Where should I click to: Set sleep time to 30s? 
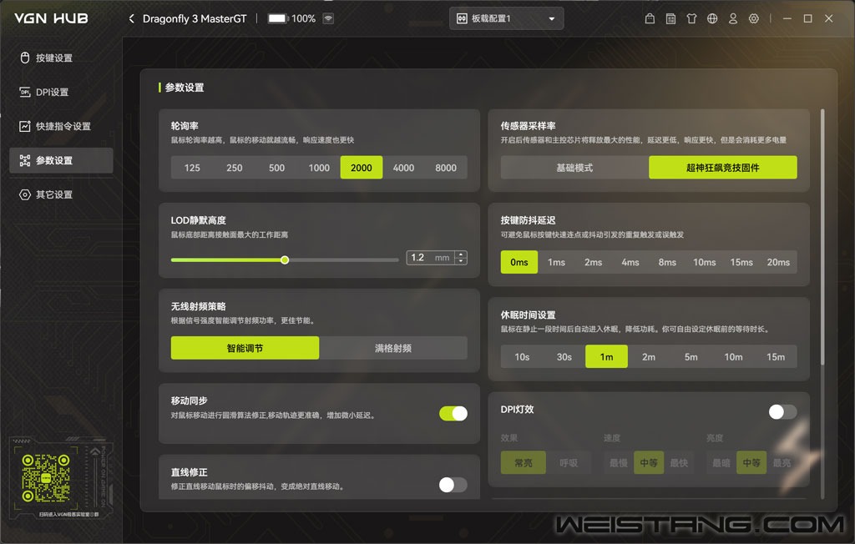(564, 357)
